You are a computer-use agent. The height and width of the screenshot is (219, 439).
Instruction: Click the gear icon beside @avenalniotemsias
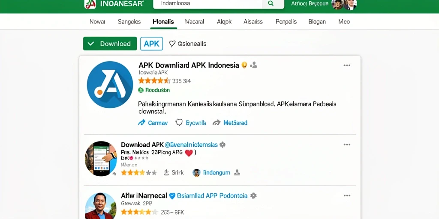(223, 145)
